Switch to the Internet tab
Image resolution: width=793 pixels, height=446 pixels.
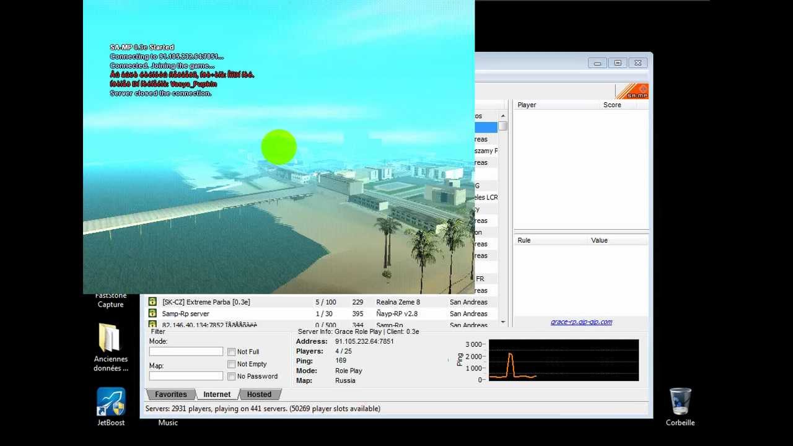tap(217, 395)
